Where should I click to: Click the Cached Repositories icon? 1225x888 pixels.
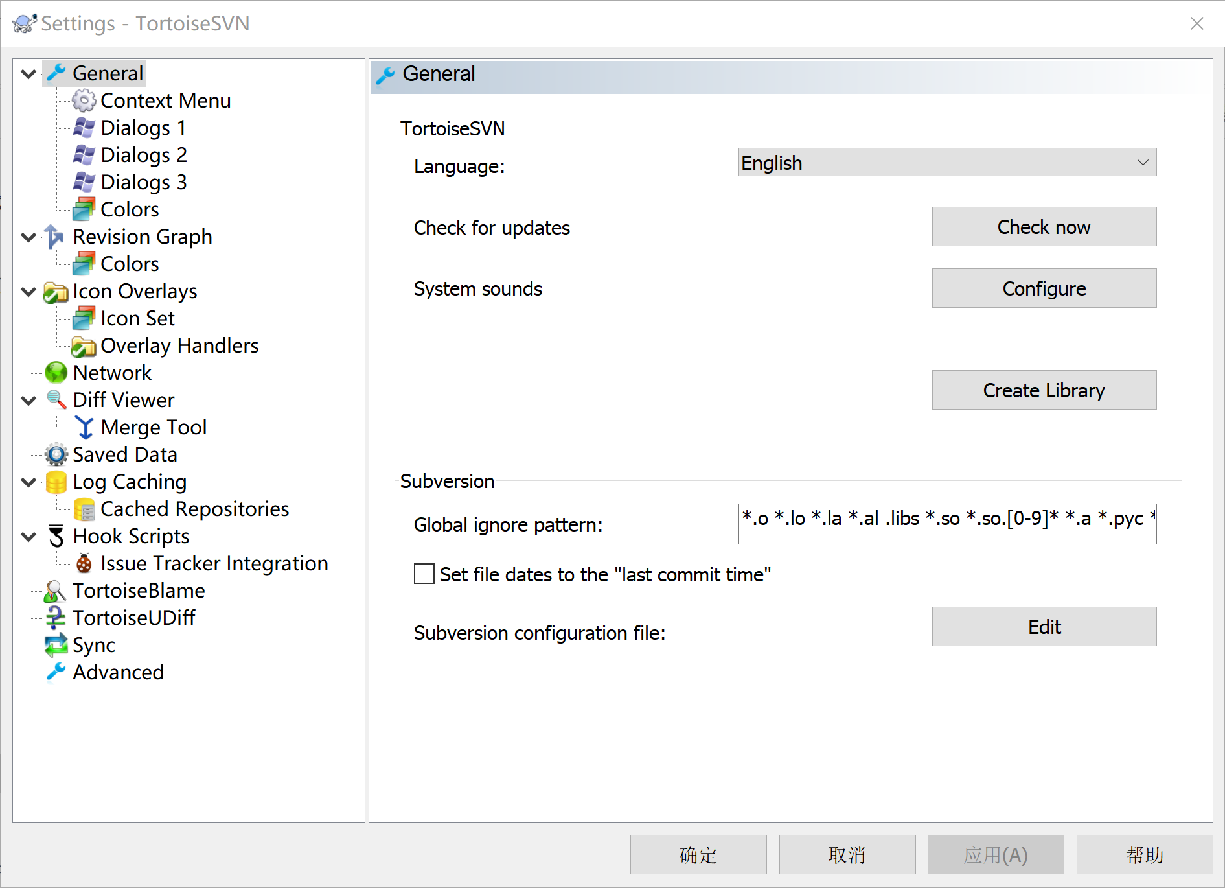85,509
